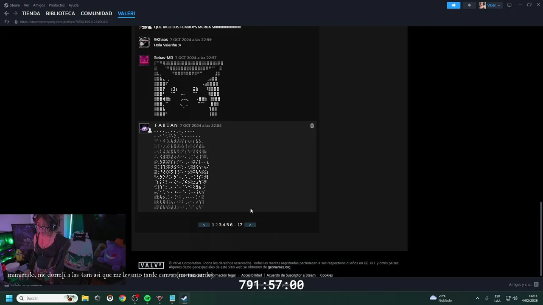Go back with the left arrow

6,14
